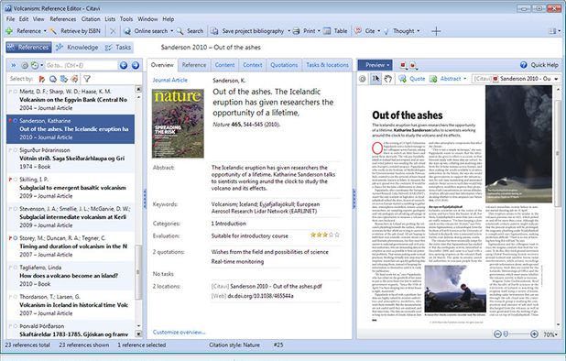Set evaluation to the fourth star

pos(331,235)
